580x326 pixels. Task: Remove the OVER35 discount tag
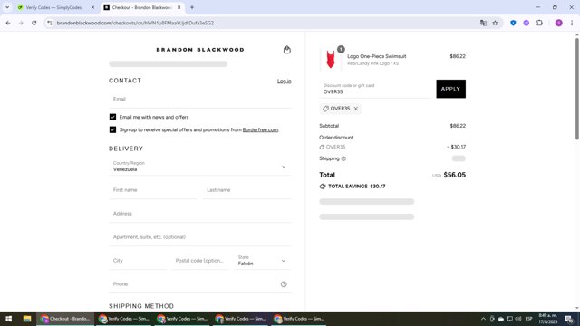pyautogui.click(x=356, y=109)
